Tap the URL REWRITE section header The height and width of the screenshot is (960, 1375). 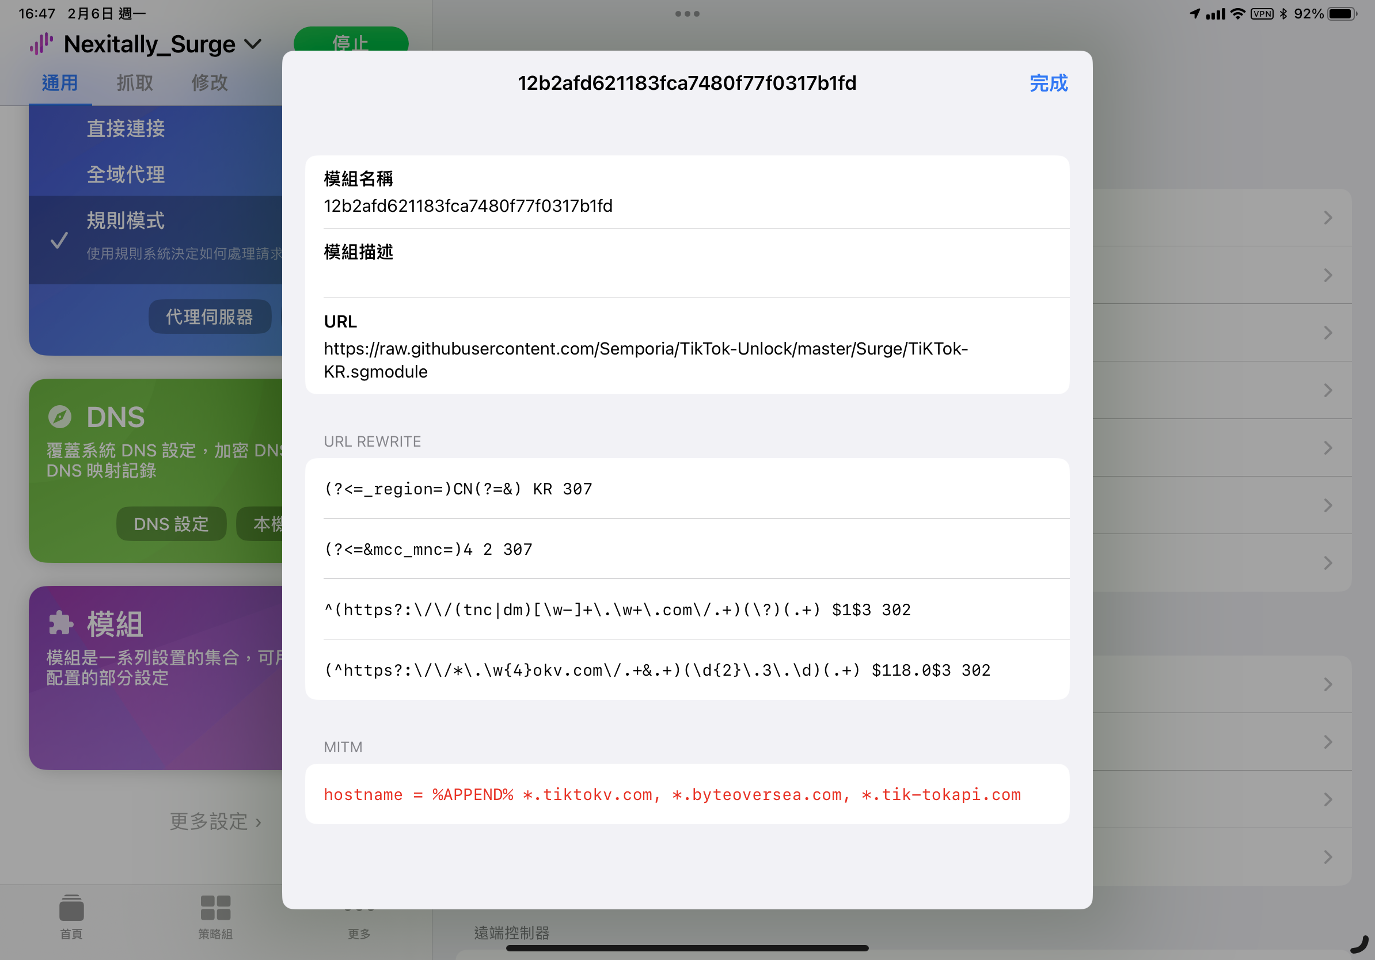(373, 441)
